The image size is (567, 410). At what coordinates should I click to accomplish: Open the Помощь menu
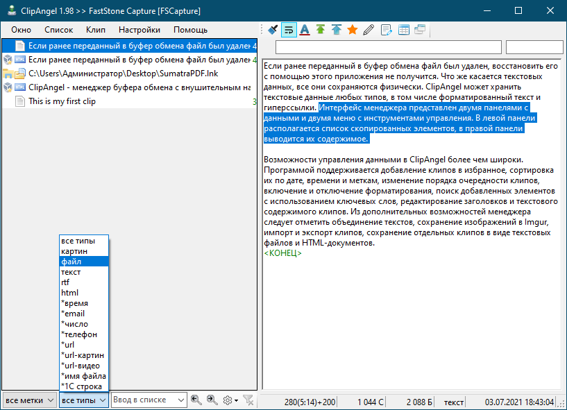click(x=190, y=30)
